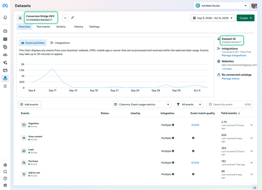Screen dimensions: 262x190
Task: Click the Meta logo icon
Action: click(5, 6)
